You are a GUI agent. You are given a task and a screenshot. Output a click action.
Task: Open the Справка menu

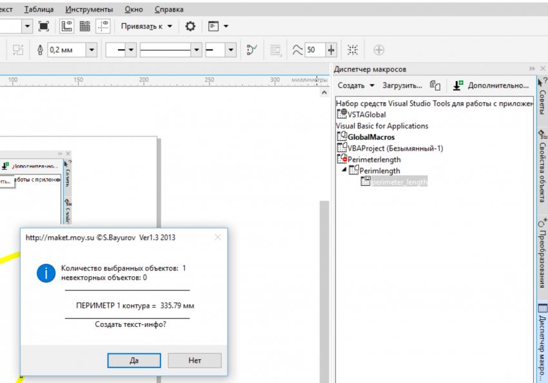pos(169,10)
